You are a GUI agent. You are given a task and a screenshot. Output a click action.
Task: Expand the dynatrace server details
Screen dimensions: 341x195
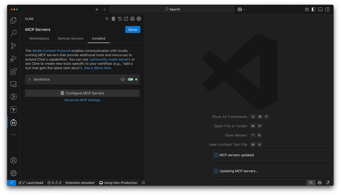coord(29,79)
